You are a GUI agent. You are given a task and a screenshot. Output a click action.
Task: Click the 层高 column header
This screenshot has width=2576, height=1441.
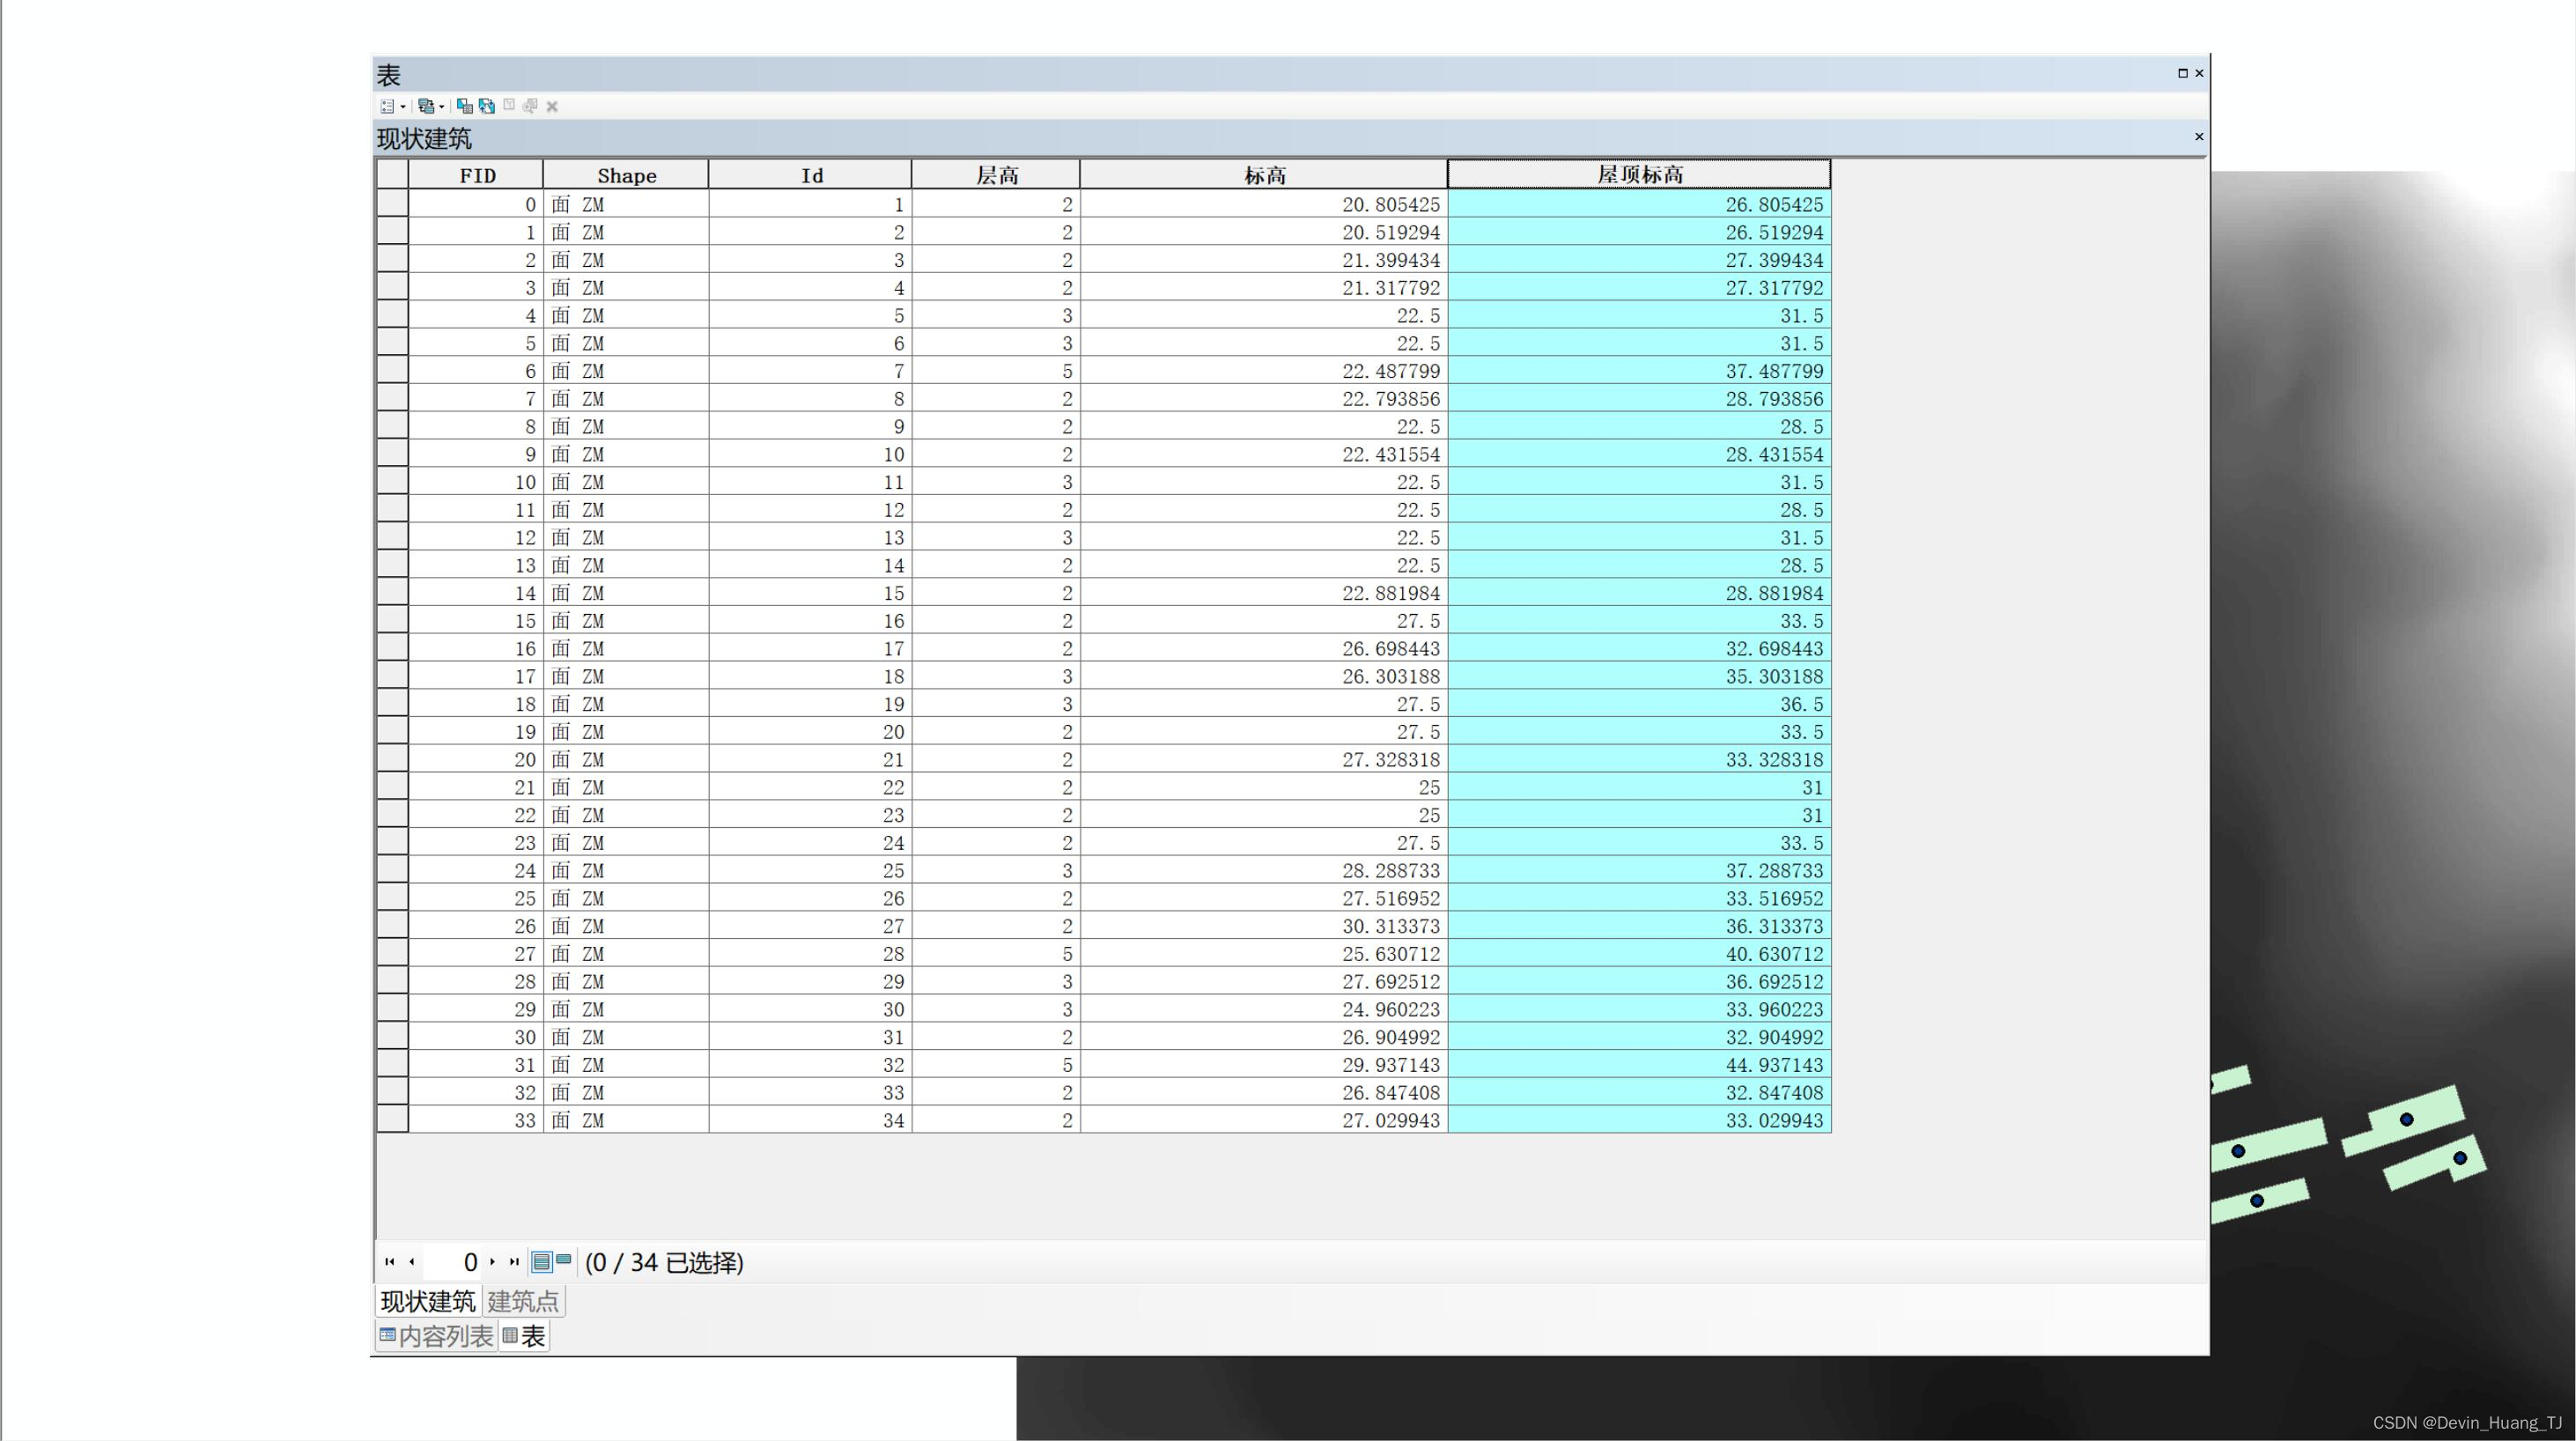coord(996,175)
